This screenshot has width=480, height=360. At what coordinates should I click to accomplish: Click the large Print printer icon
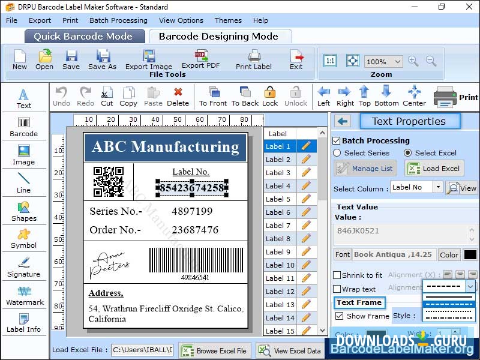[x=445, y=97]
